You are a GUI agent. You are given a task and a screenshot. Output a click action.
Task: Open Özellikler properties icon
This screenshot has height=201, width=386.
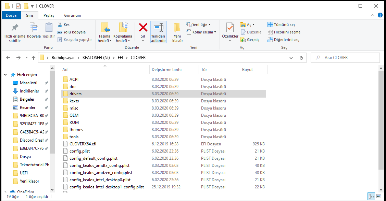click(x=230, y=28)
